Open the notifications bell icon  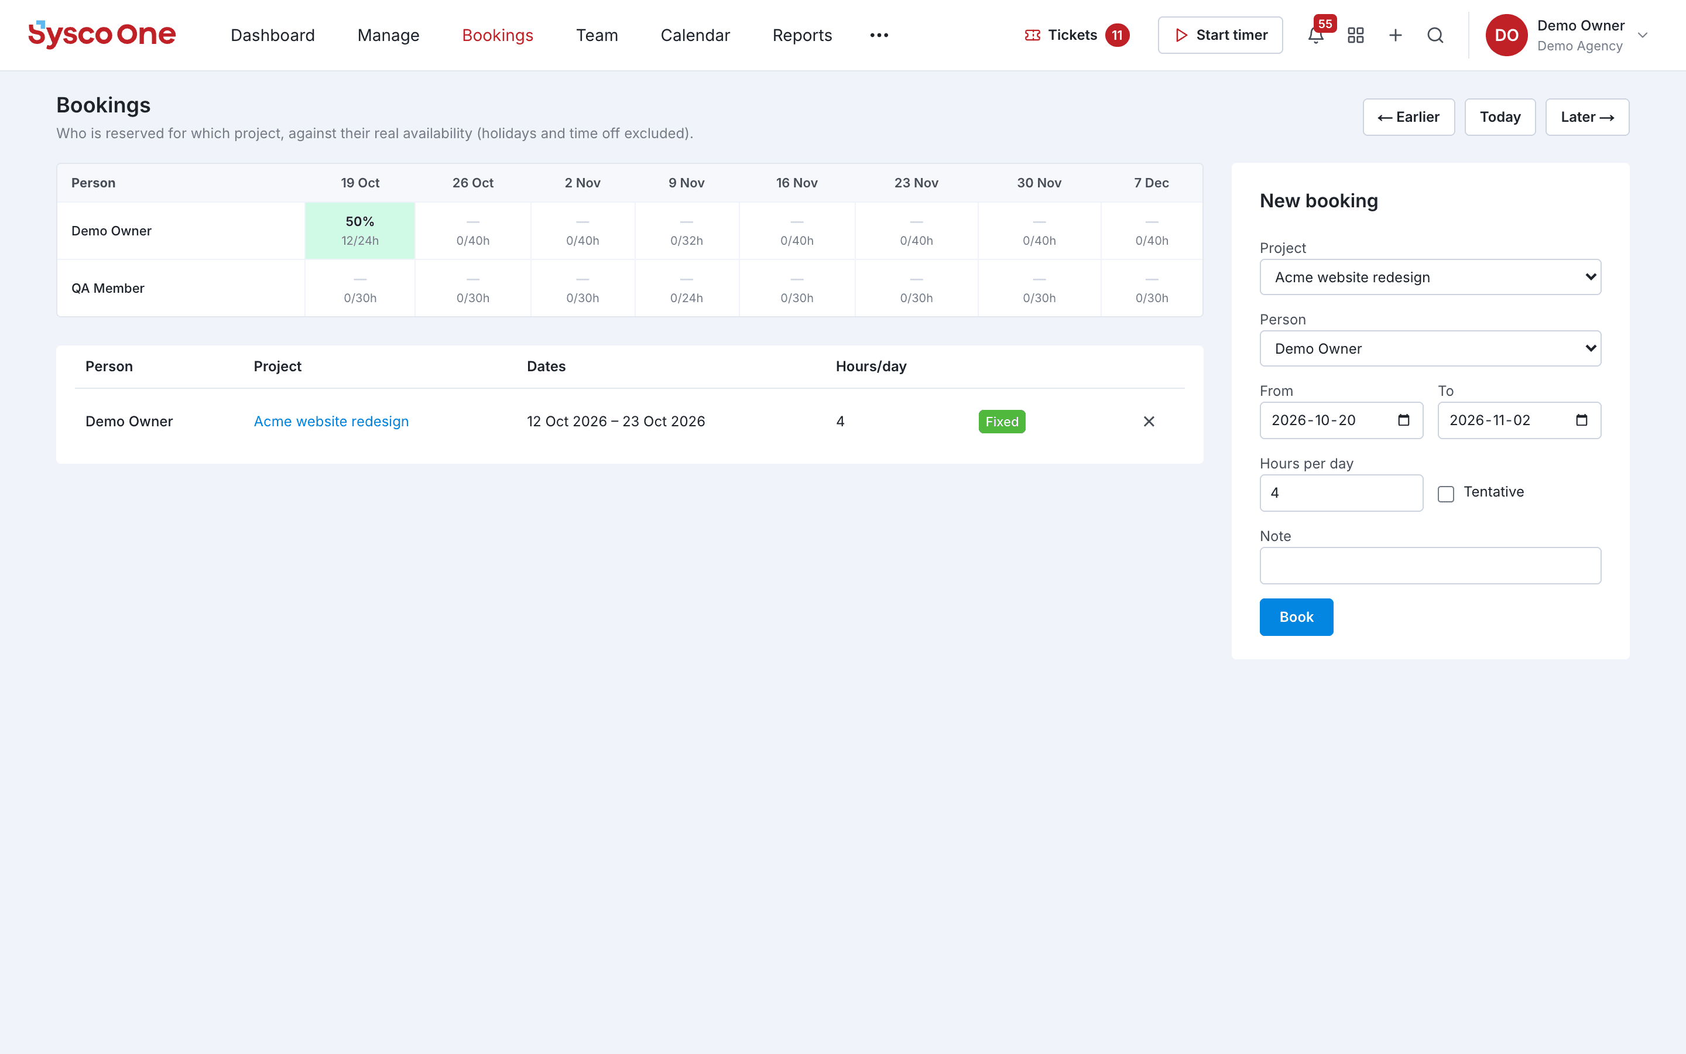coord(1315,35)
